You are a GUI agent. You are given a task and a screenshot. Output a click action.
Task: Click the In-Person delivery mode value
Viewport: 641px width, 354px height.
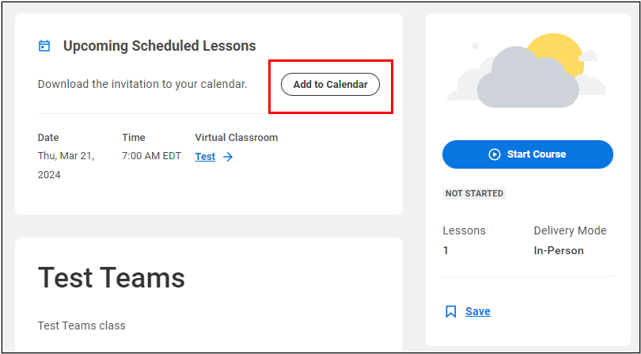click(x=559, y=250)
